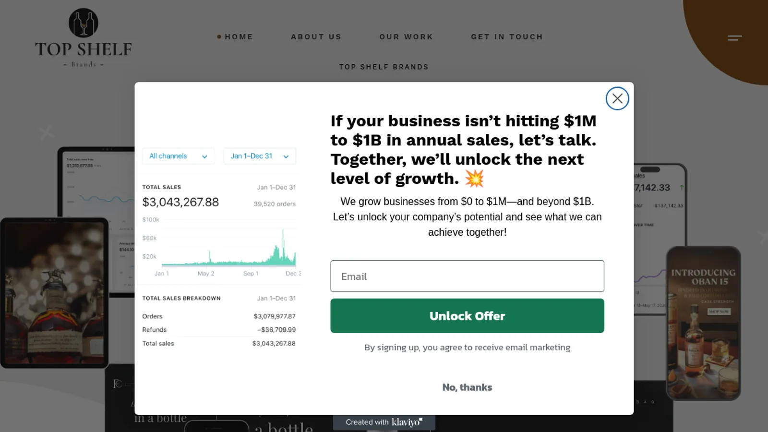This screenshot has width=768, height=432.
Task: Expand the Jan 1–Dec 31 date dropdown
Action: point(260,156)
